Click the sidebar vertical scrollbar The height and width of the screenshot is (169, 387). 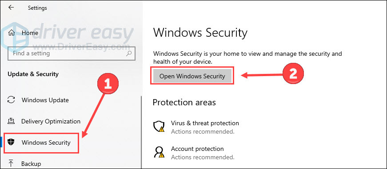click(141, 132)
